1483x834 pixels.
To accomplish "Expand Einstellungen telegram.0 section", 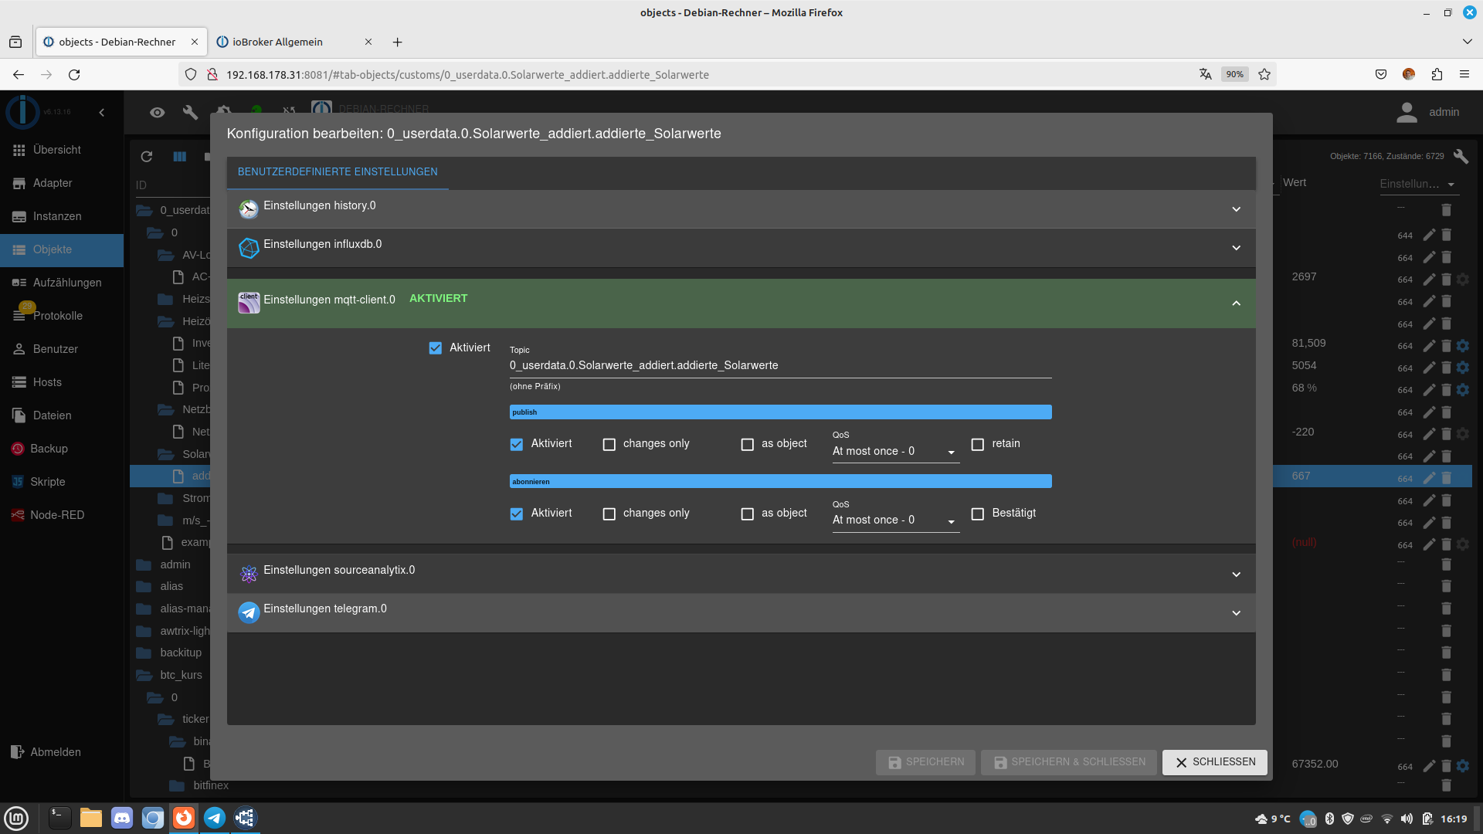I will coord(1236,613).
